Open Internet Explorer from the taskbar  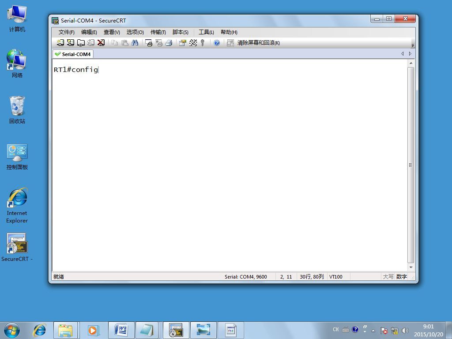39,330
